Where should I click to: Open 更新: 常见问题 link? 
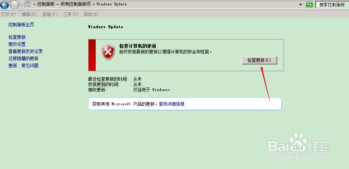point(23,65)
